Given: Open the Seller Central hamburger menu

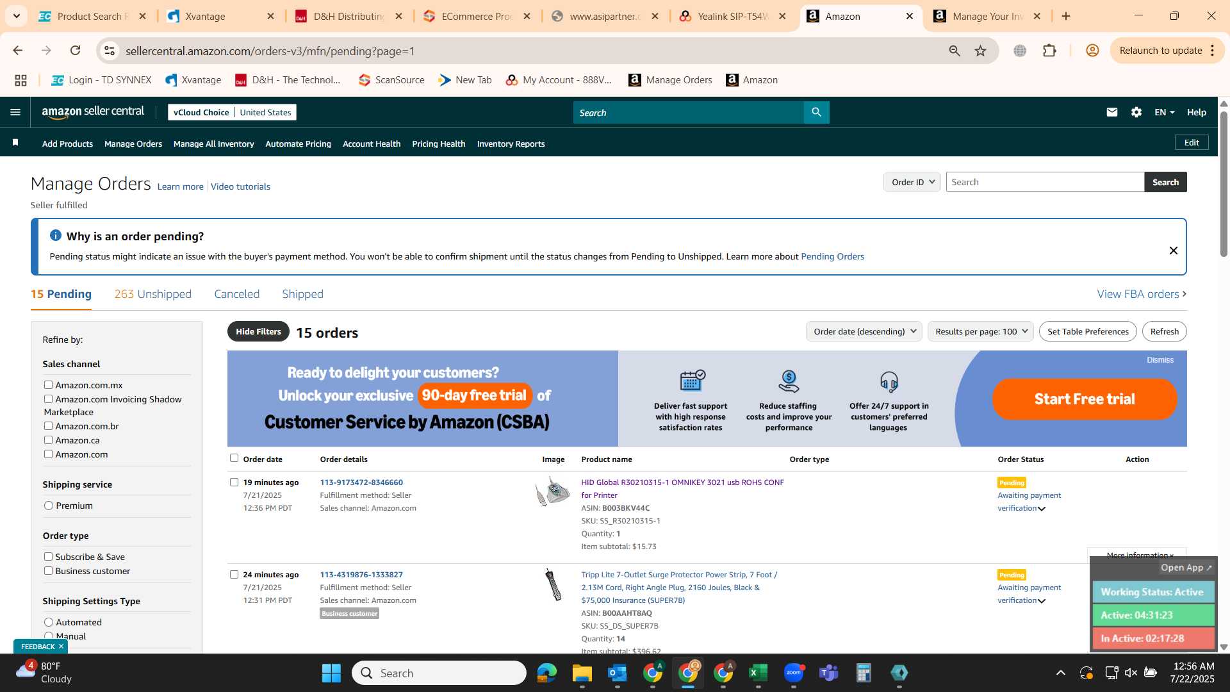Looking at the screenshot, I should [15, 112].
